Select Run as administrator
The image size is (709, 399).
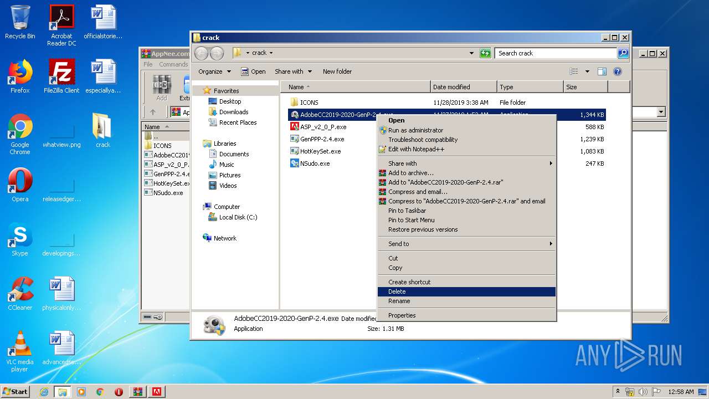466,130
